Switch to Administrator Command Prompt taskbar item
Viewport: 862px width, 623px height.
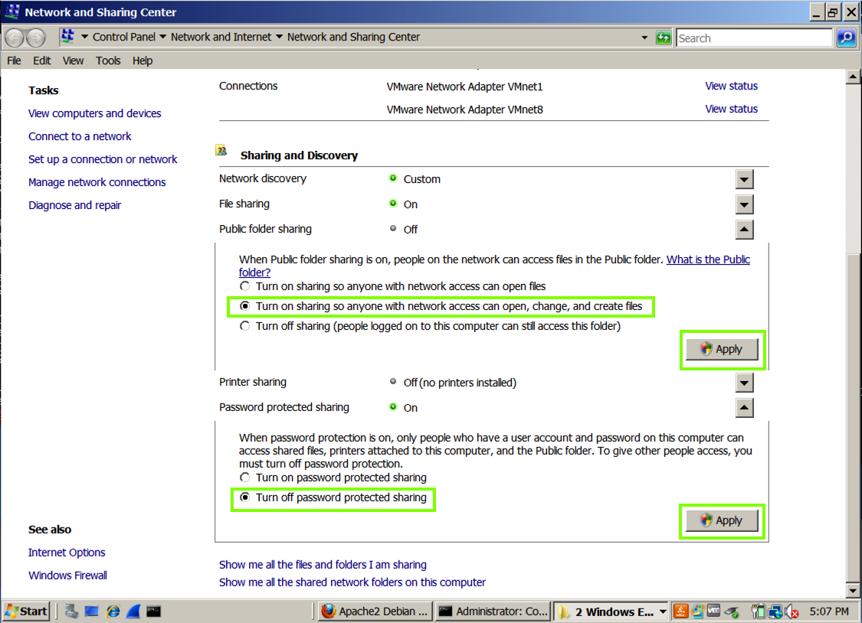(493, 612)
